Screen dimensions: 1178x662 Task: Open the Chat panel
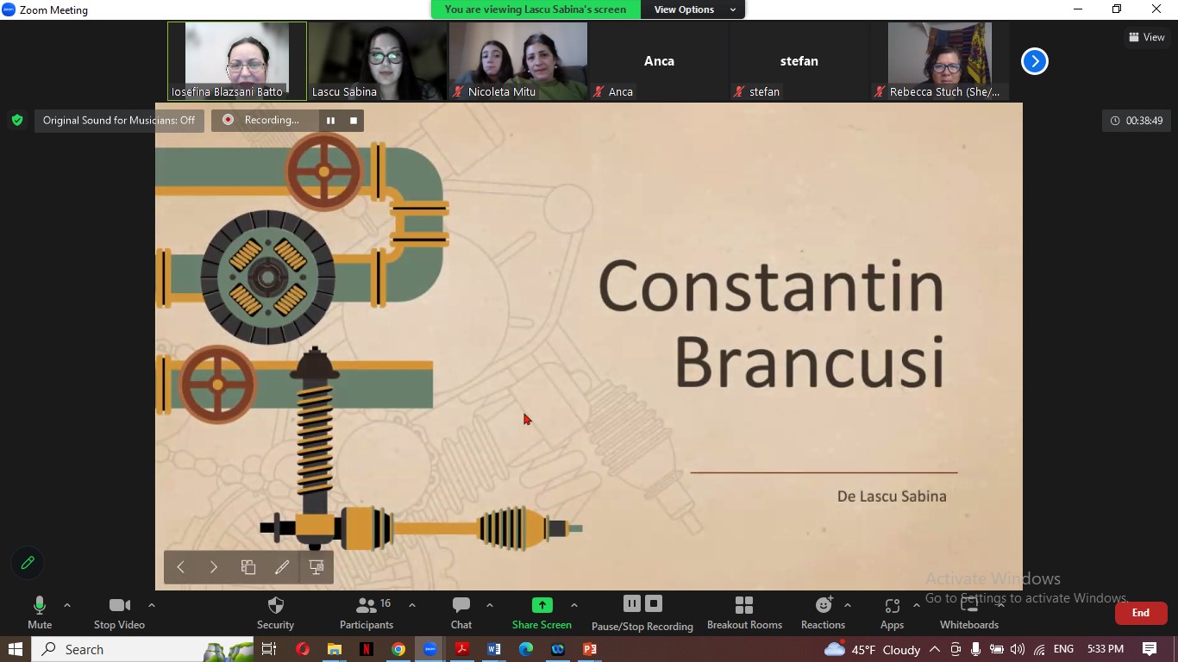461,613
